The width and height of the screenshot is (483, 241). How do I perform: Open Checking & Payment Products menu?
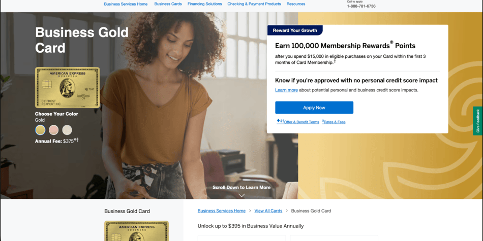[254, 4]
